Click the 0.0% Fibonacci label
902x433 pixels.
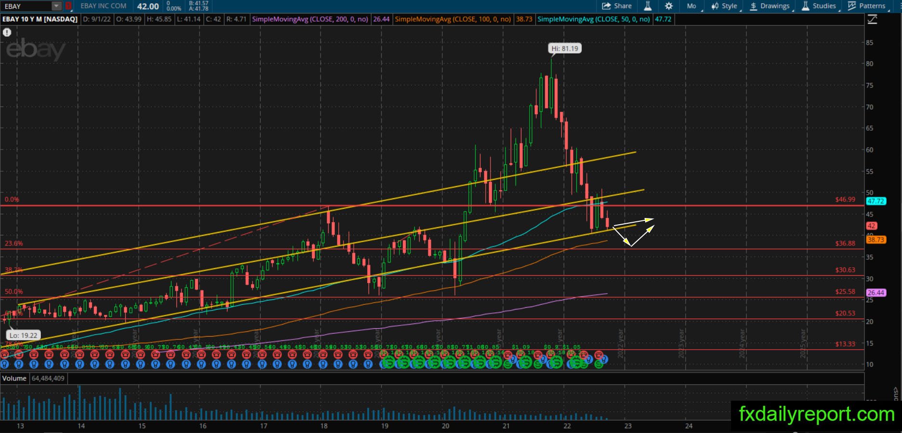(12, 199)
